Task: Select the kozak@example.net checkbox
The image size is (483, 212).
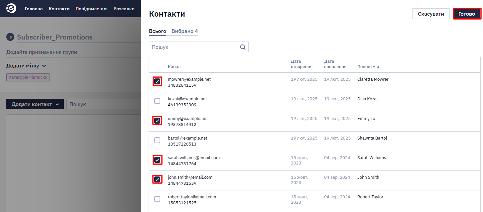Action: pos(157,101)
